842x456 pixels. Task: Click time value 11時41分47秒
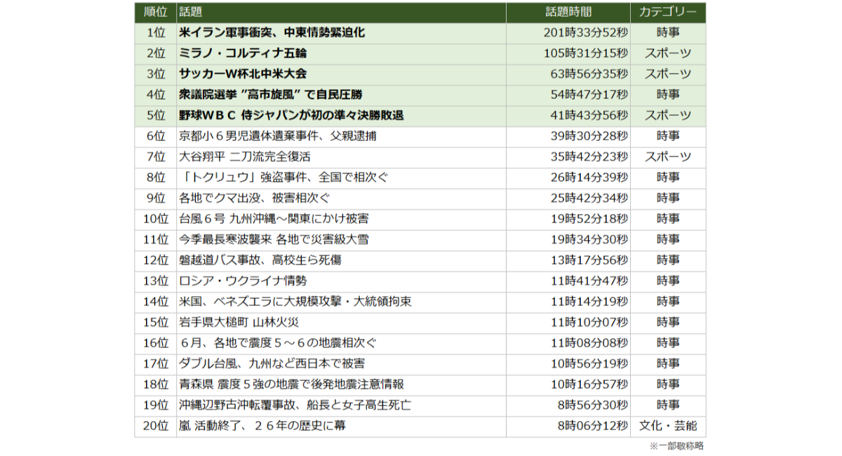point(589,281)
